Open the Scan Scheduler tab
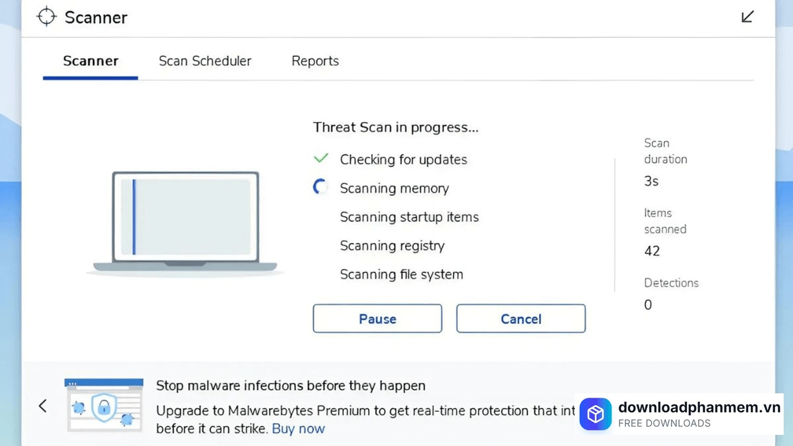 pyautogui.click(x=205, y=61)
